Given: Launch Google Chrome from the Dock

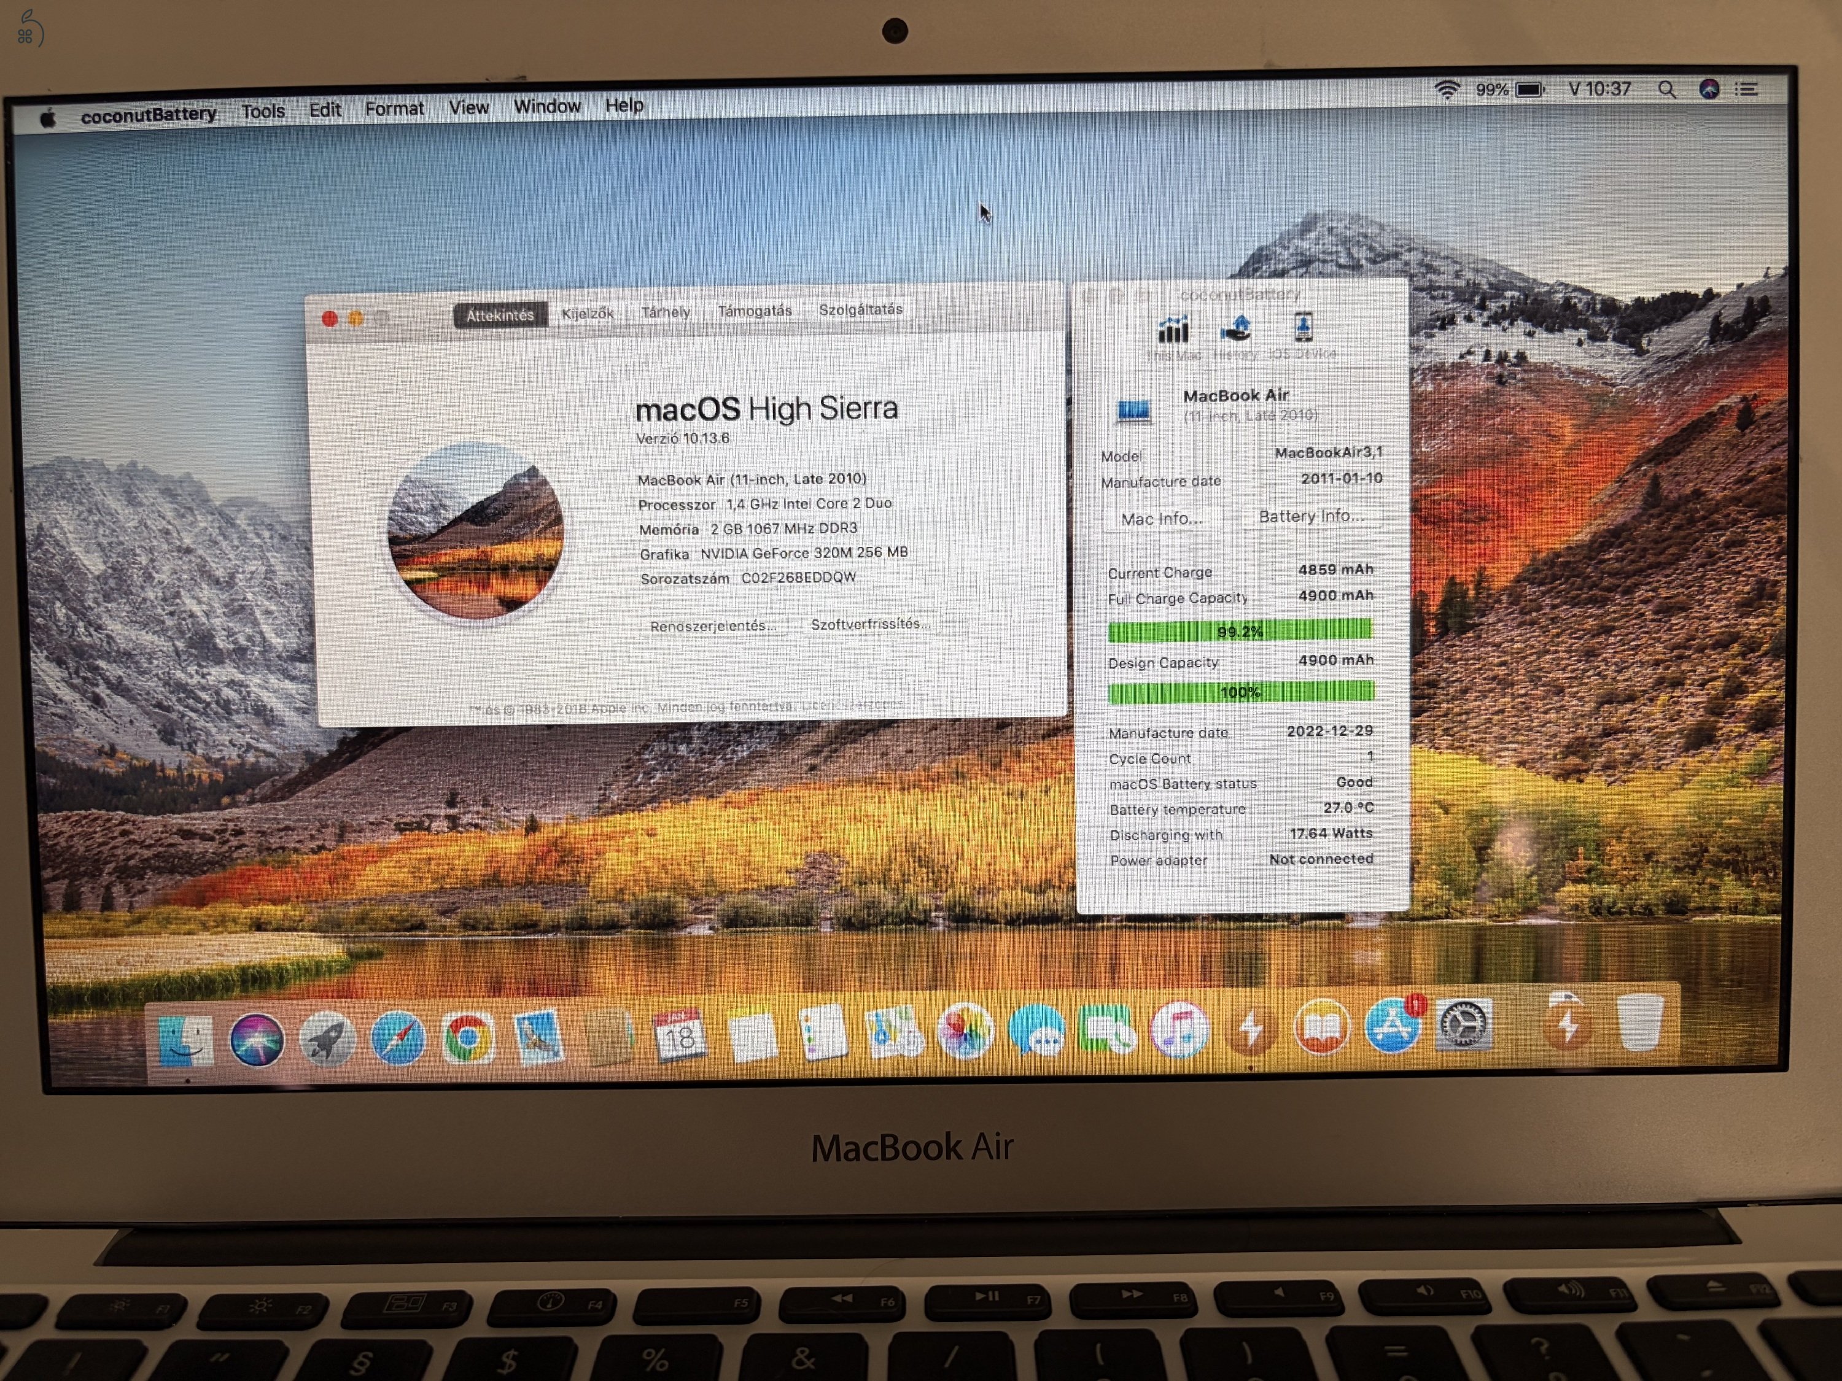Looking at the screenshot, I should pos(468,1037).
